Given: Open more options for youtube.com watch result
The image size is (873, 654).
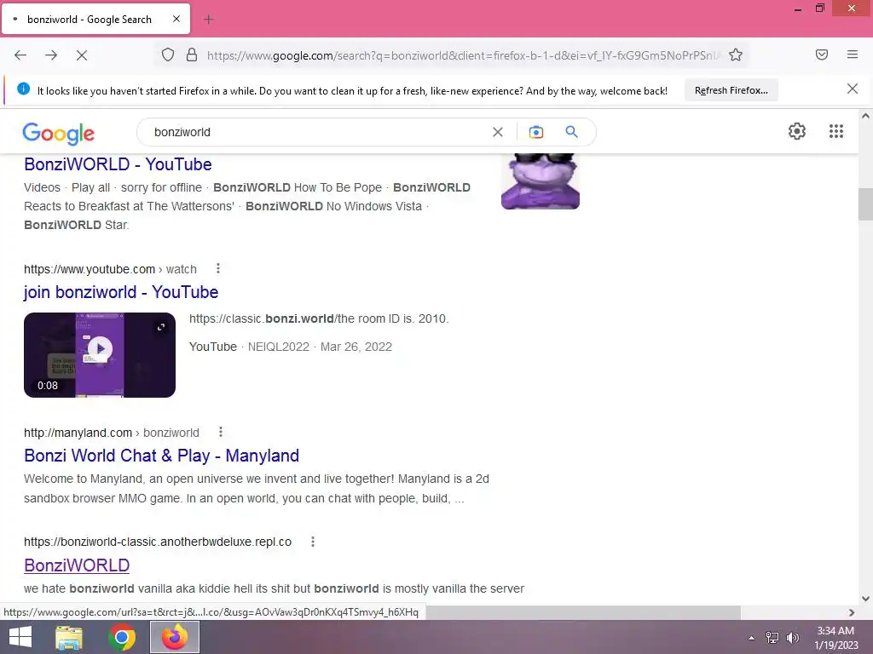Looking at the screenshot, I should [x=218, y=268].
